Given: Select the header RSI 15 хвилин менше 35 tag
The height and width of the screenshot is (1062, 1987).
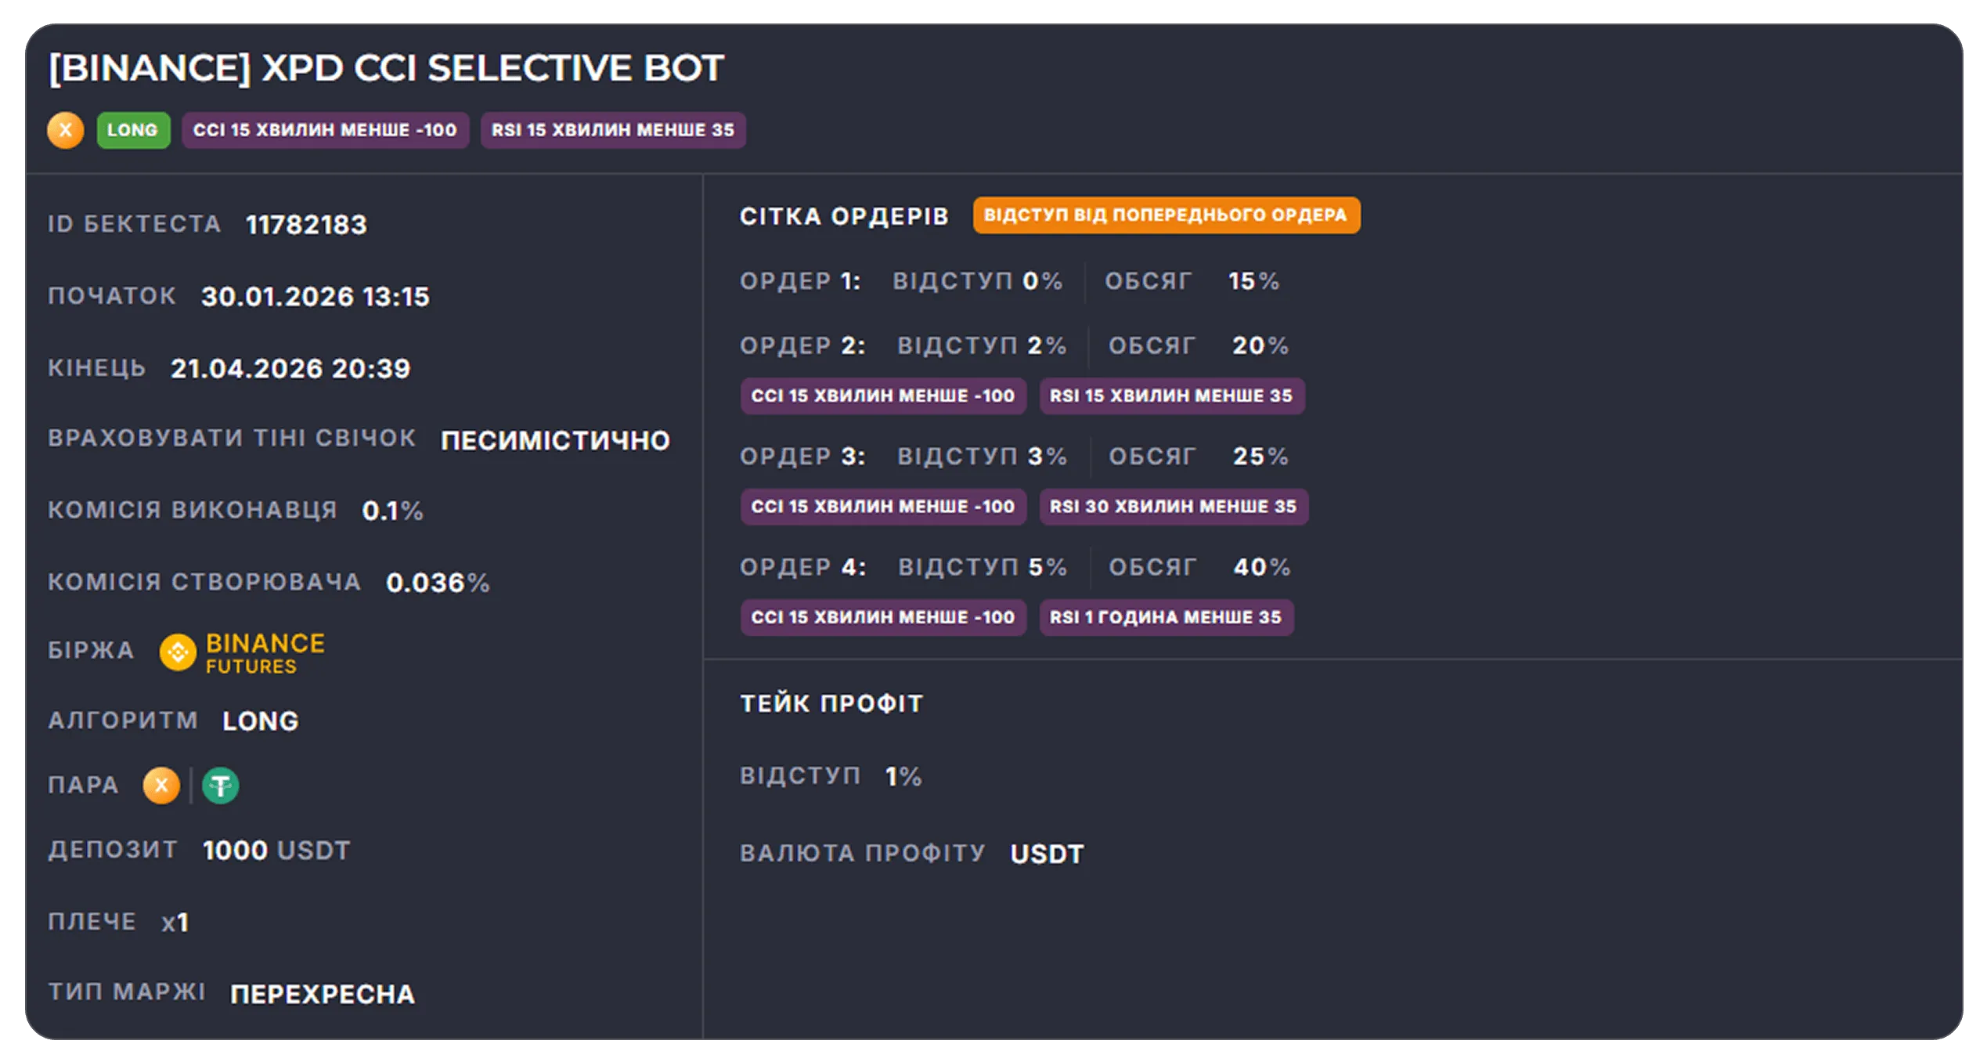Looking at the screenshot, I should tap(613, 130).
